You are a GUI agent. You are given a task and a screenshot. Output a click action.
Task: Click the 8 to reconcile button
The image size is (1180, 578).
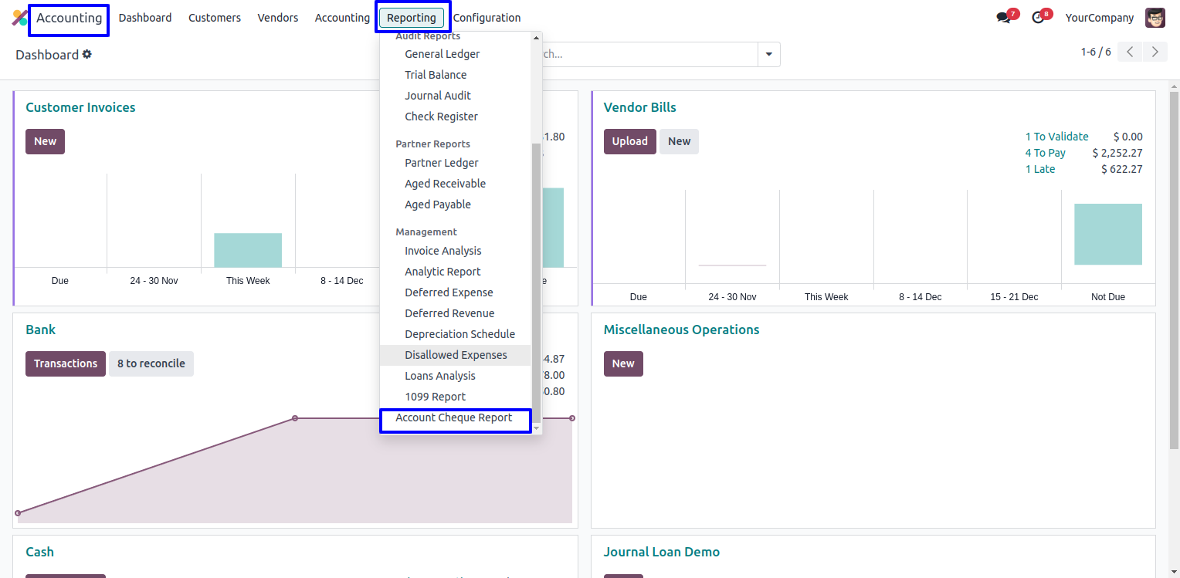151,363
